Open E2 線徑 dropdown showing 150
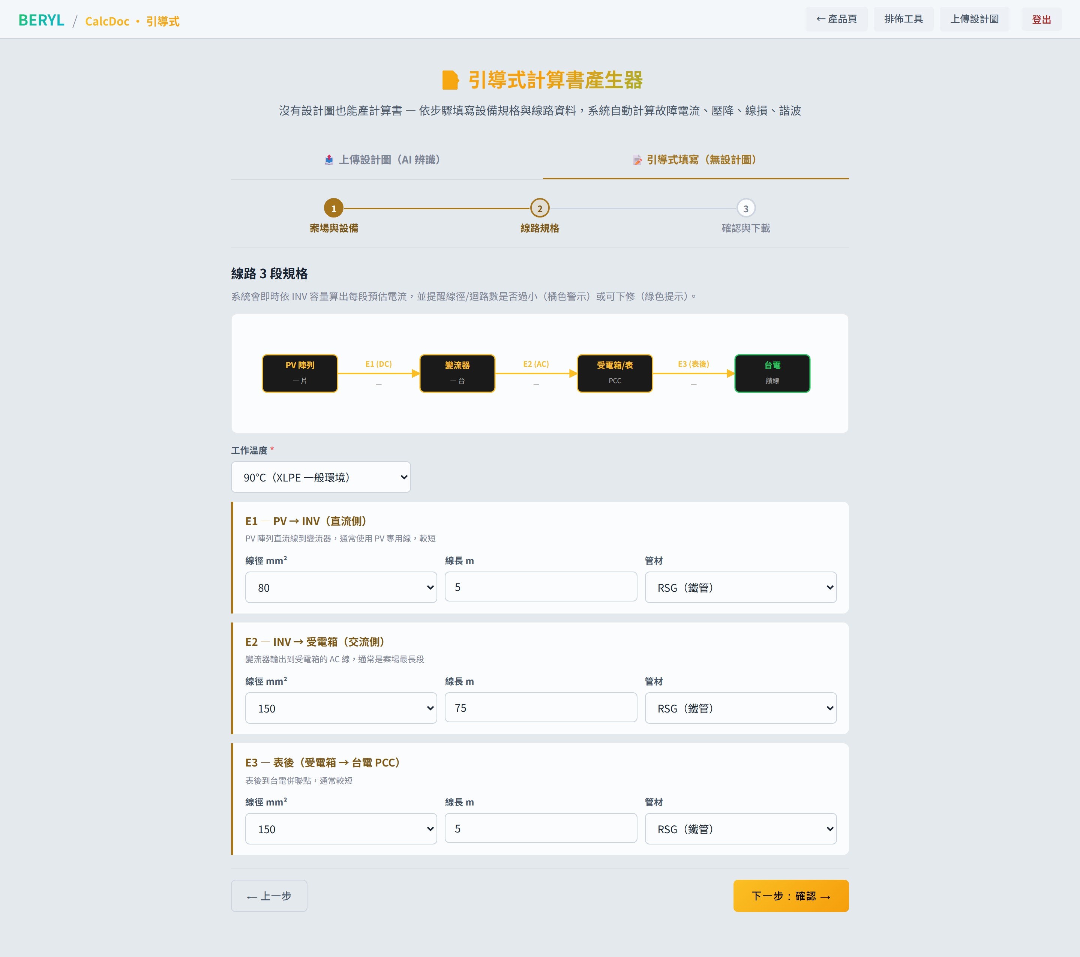Image resolution: width=1080 pixels, height=957 pixels. [341, 708]
